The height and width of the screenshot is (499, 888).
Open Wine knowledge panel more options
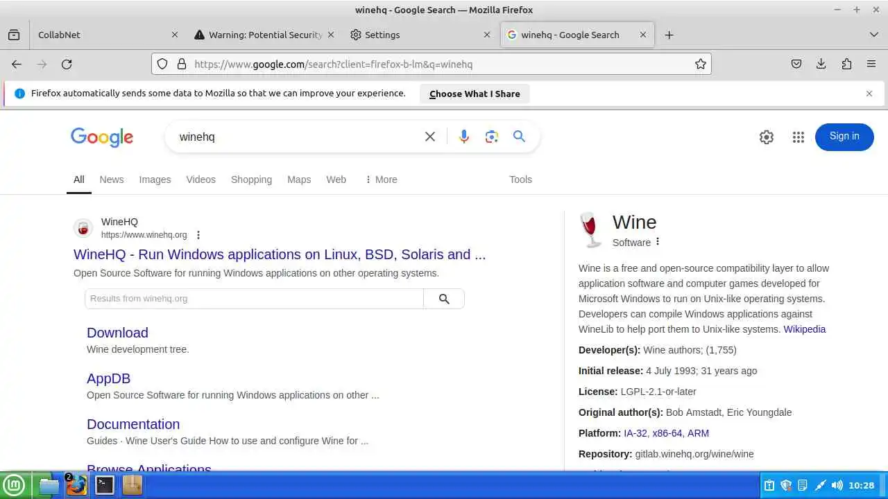[x=658, y=242]
